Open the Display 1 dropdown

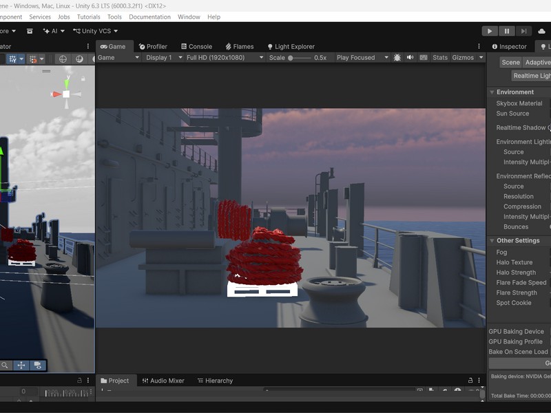(x=163, y=58)
